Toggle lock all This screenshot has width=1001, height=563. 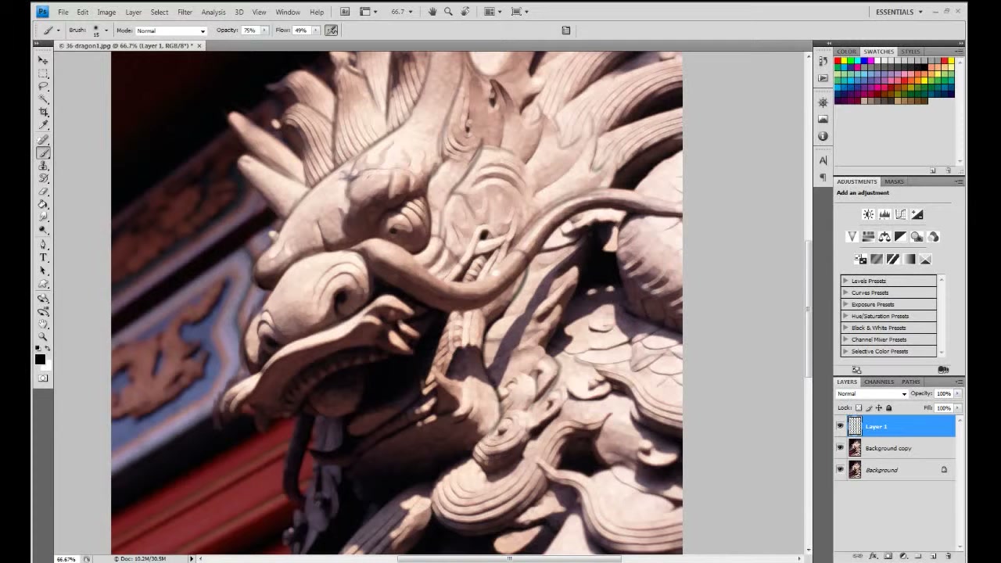pos(888,408)
